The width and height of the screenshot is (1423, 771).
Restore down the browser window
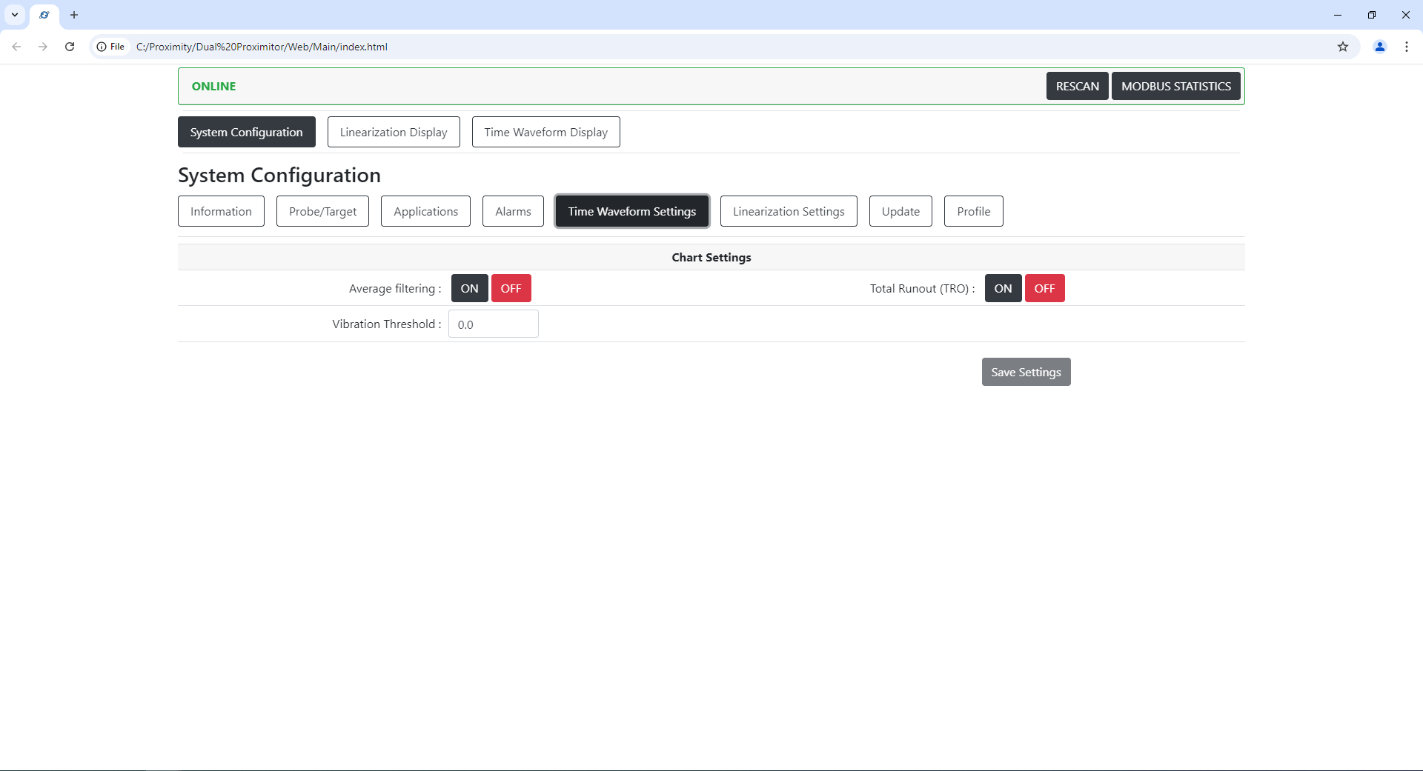pos(1372,15)
